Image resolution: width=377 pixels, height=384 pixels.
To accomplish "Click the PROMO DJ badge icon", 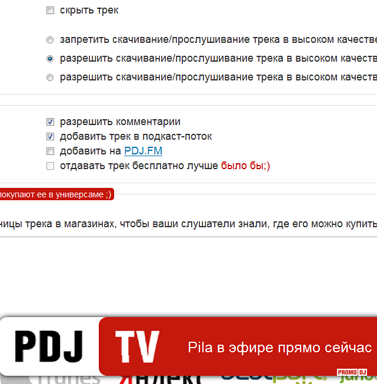I will click(352, 372).
